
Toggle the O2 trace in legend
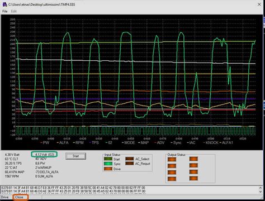[108, 143]
